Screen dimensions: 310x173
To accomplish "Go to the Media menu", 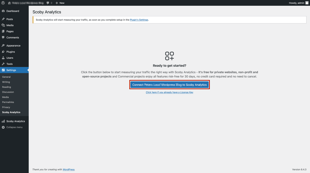I will (x=14, y=25).
